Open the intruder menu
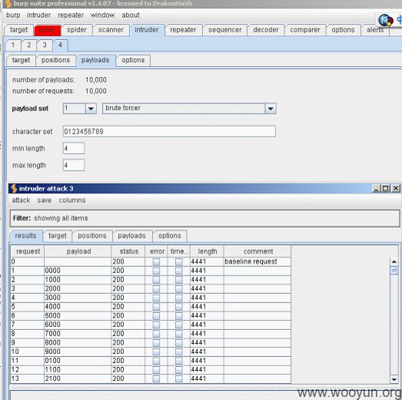 coord(38,15)
